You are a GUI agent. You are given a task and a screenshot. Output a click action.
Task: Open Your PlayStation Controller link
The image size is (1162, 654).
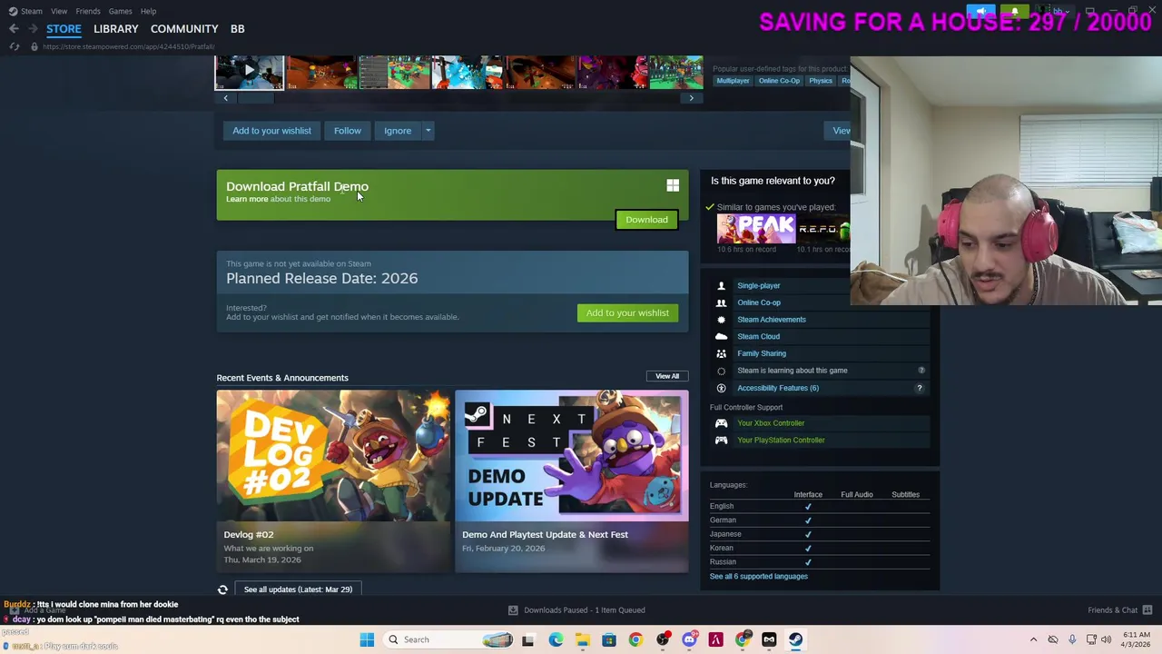(781, 441)
